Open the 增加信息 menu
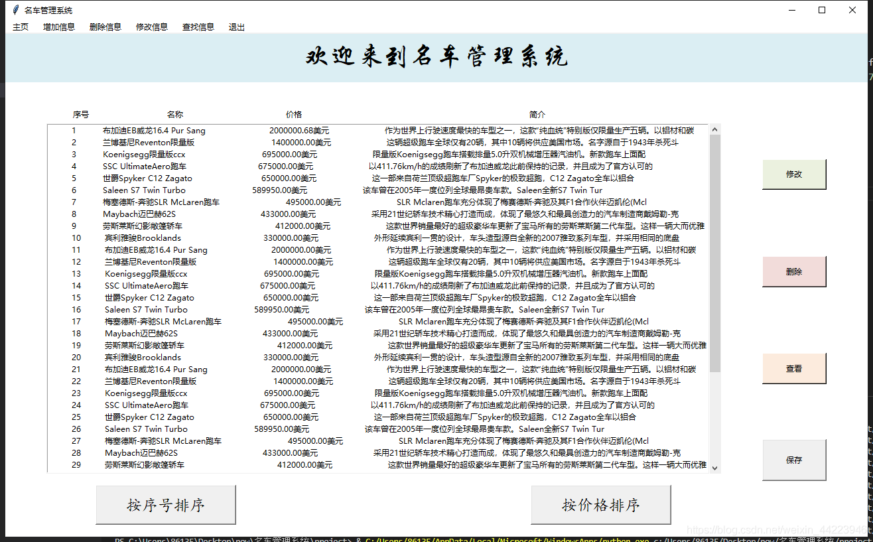 (x=59, y=27)
